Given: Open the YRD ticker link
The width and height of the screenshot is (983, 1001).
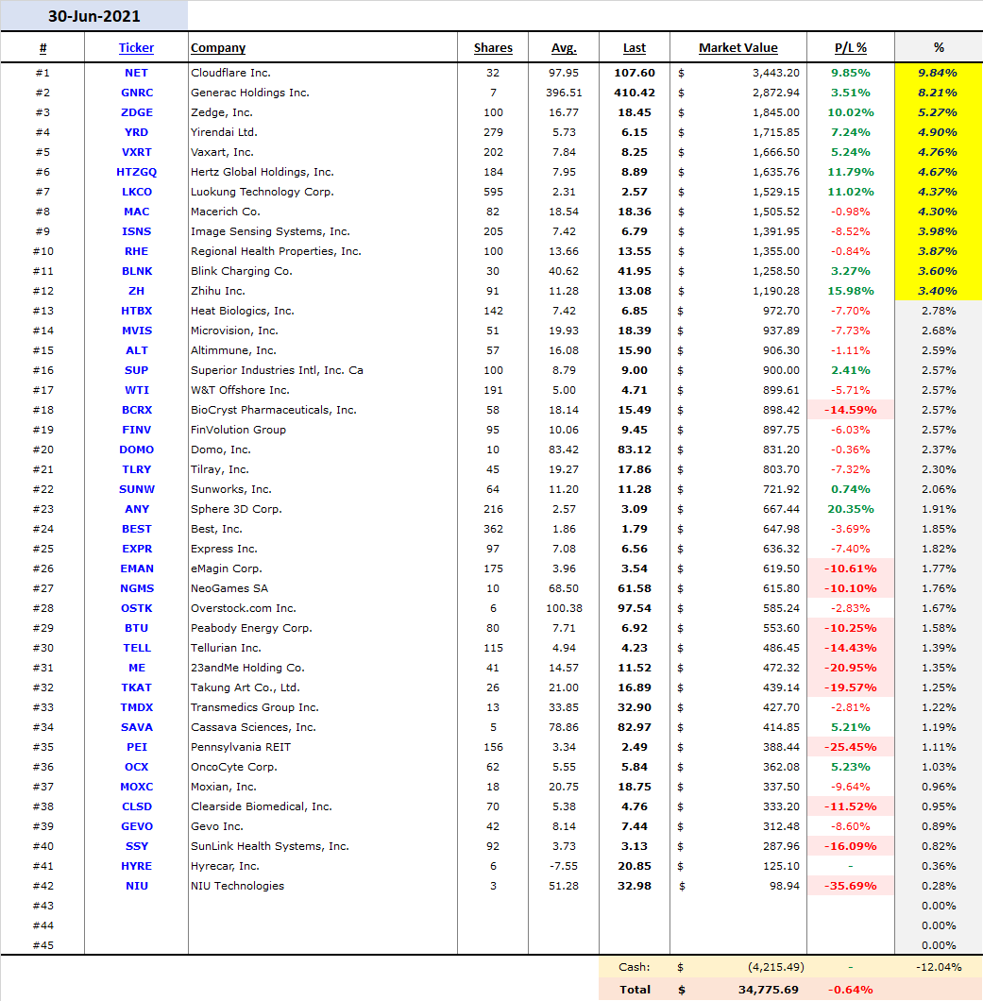Looking at the screenshot, I should (x=136, y=132).
